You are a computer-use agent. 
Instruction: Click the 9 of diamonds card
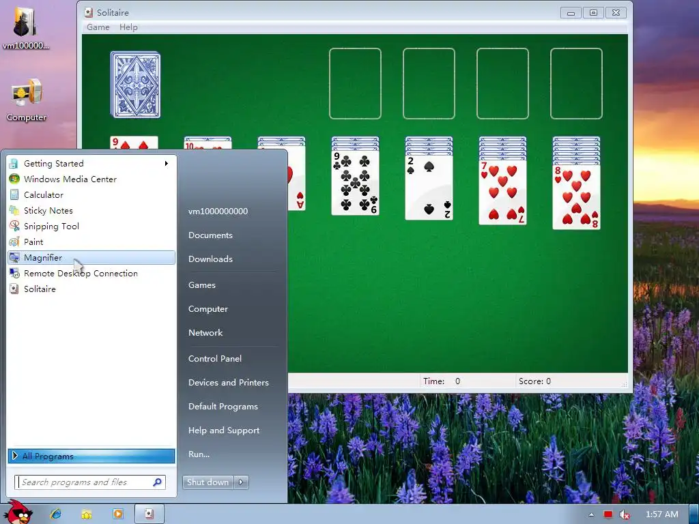point(134,143)
